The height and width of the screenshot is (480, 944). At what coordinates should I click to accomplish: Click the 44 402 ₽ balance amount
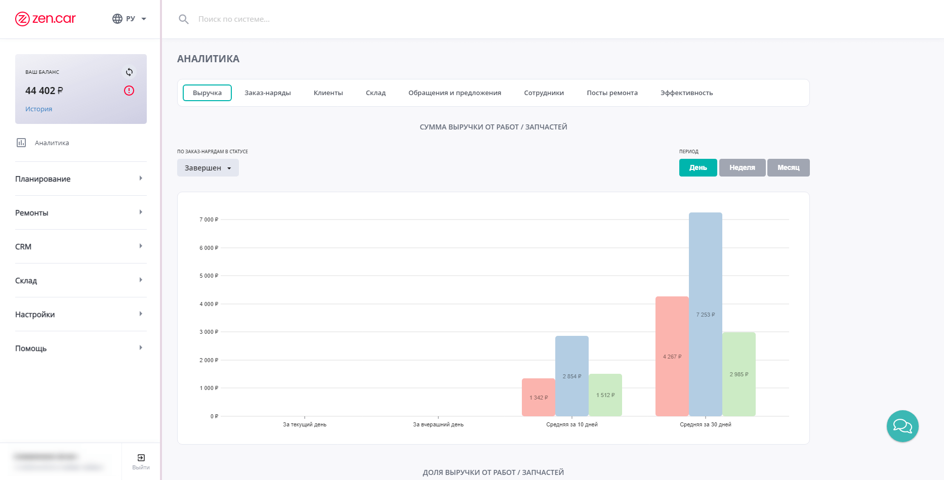coord(44,91)
